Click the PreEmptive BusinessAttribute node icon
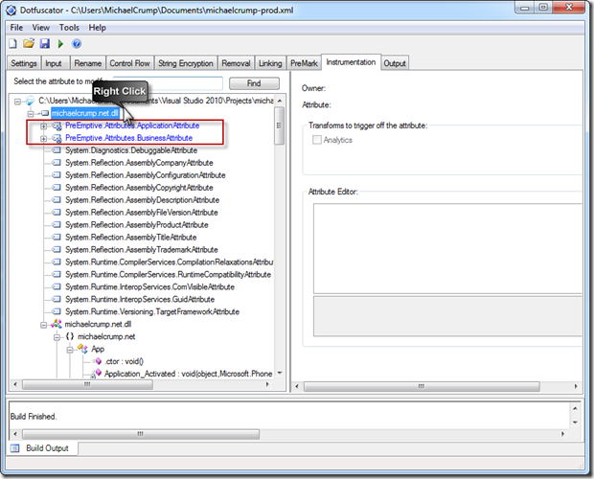Viewport: 594px width, 479px height. pyautogui.click(x=57, y=138)
